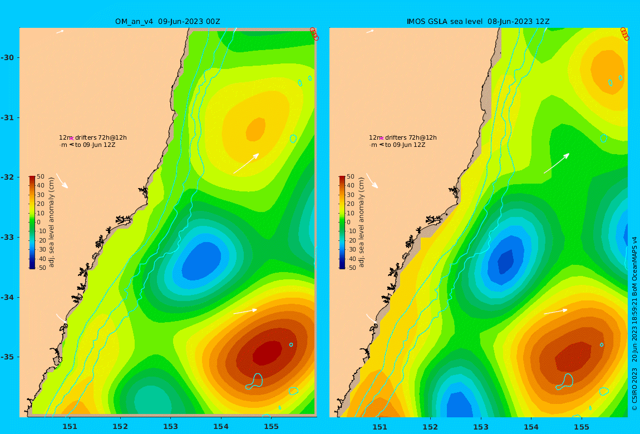
Task: Click the dark red high center in left map
Action: click(267, 353)
